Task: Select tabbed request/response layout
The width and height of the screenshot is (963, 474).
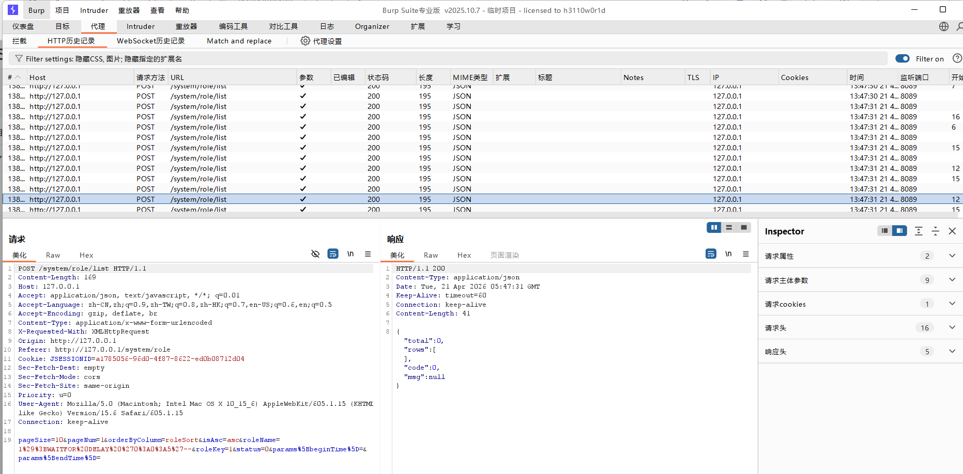Action: pyautogui.click(x=744, y=228)
